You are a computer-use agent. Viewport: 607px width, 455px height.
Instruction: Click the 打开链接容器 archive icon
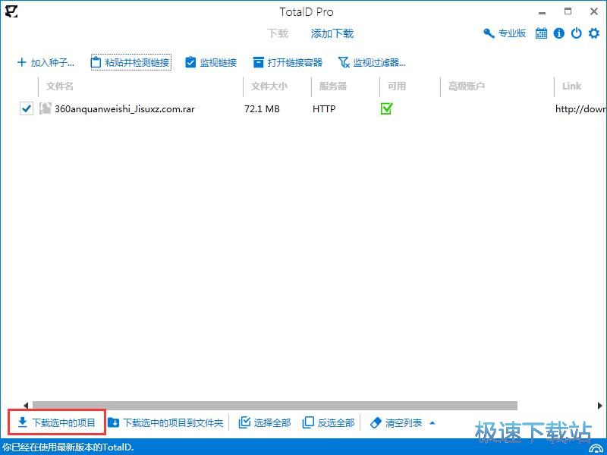coord(258,62)
